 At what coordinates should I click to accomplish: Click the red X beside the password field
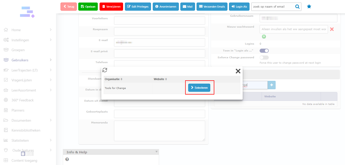coord(332,29)
